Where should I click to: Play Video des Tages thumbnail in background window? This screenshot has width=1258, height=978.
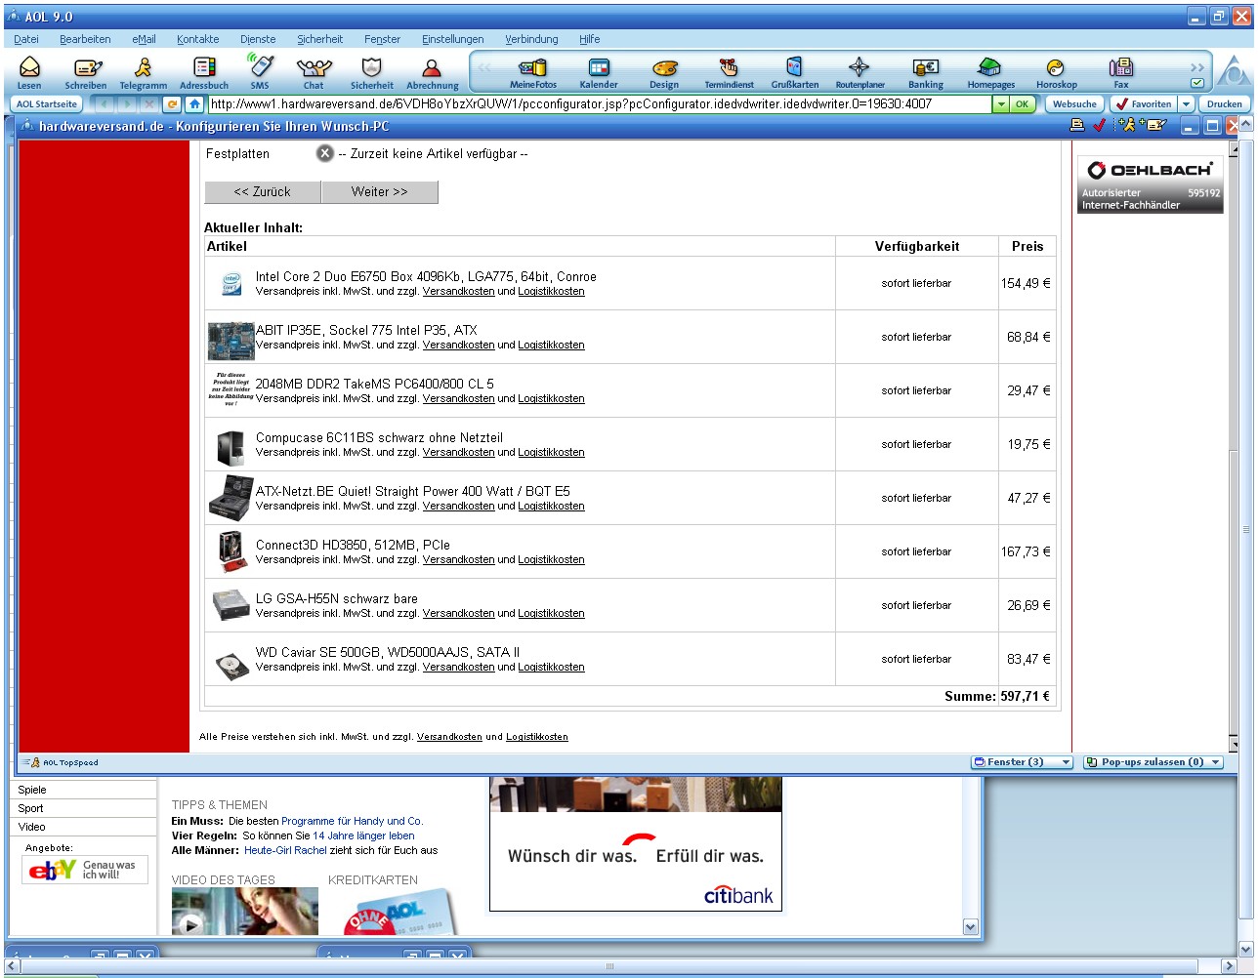tap(244, 912)
